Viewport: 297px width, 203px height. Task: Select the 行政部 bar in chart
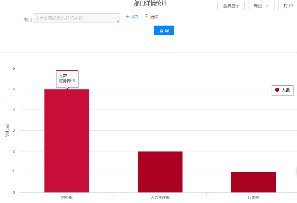pyautogui.click(x=253, y=182)
